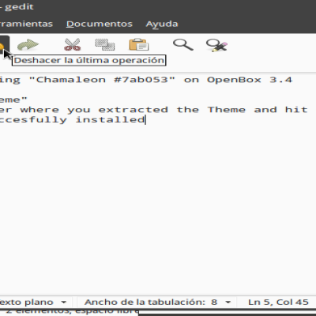Click the Ln 5, Col 45 status

tap(278, 302)
